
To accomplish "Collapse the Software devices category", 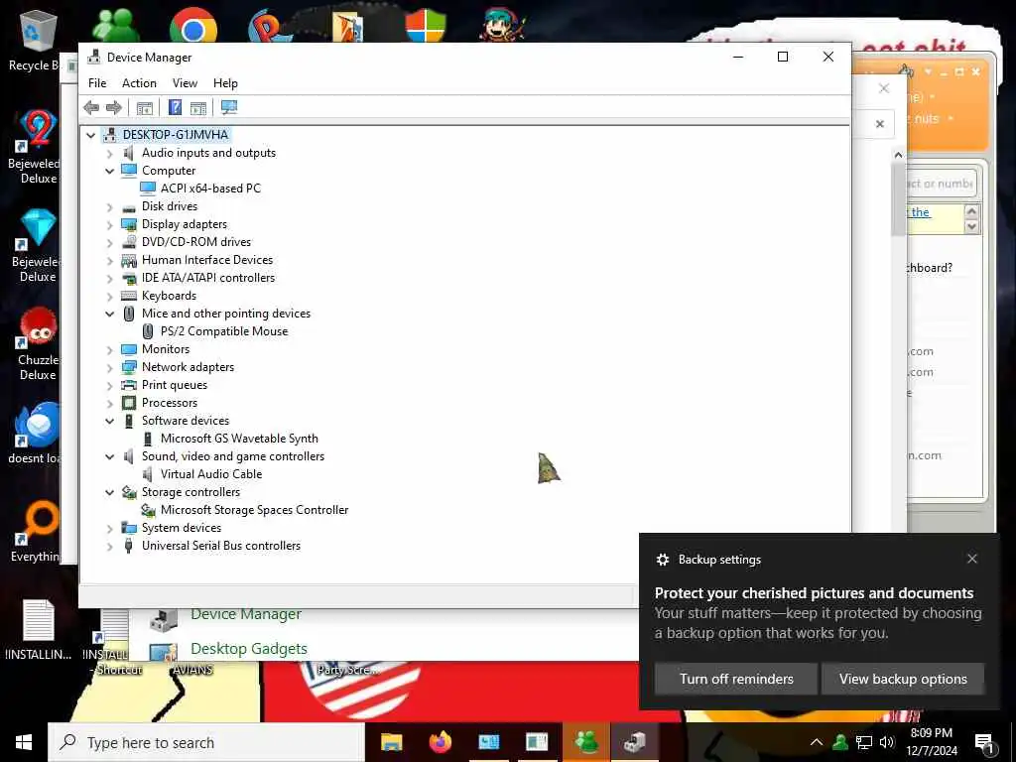I will coord(109,421).
